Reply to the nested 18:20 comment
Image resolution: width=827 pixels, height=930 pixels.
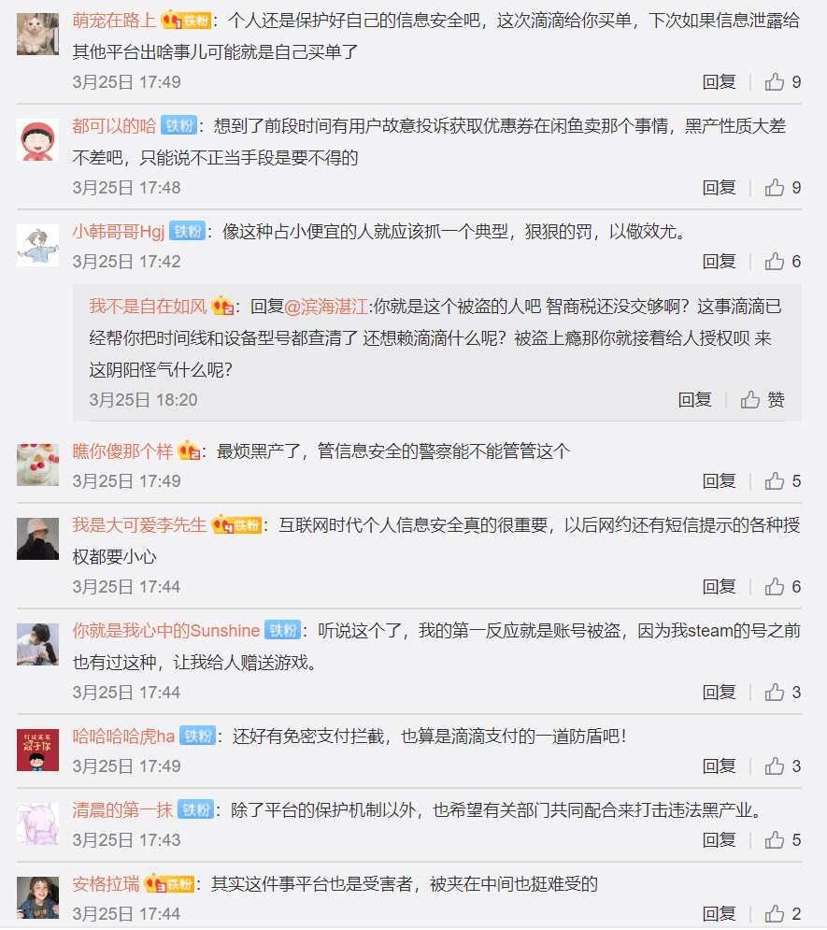click(x=695, y=400)
